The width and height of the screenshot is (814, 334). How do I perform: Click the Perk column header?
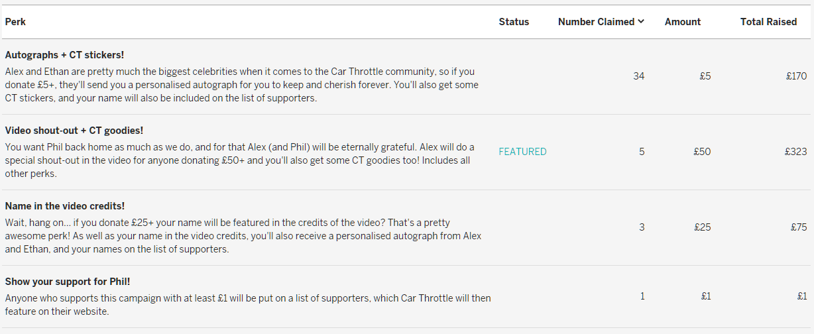[15, 22]
